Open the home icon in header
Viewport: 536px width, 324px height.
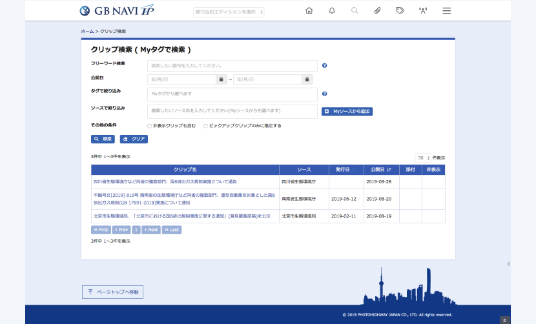pos(309,10)
